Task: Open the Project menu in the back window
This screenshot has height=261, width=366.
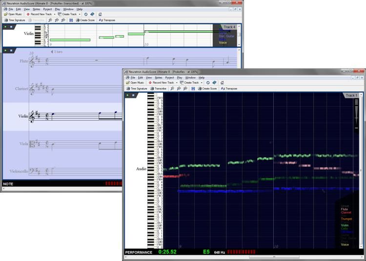Action: [47, 9]
